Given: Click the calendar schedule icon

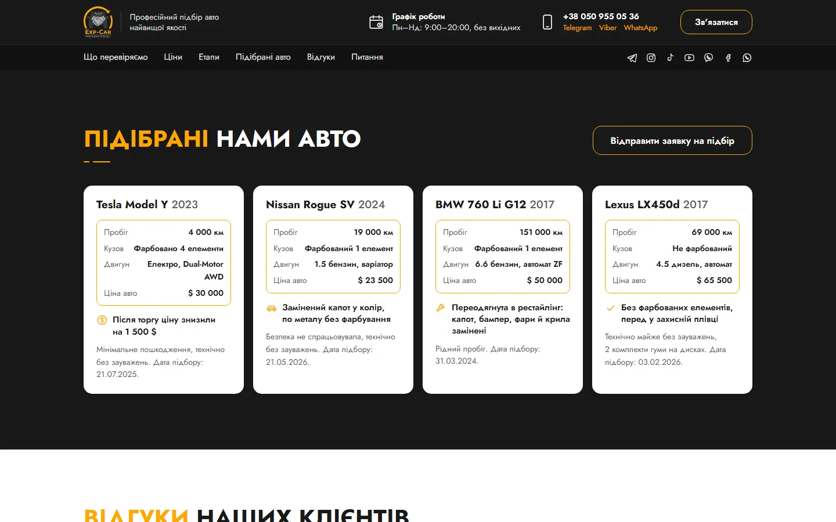Looking at the screenshot, I should (x=376, y=22).
